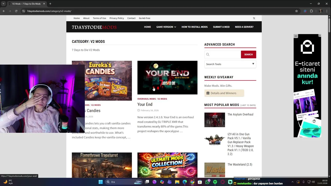Click the 7DAYSTODIEMODS site logo
This screenshot has width=331, height=186.
(94, 27)
